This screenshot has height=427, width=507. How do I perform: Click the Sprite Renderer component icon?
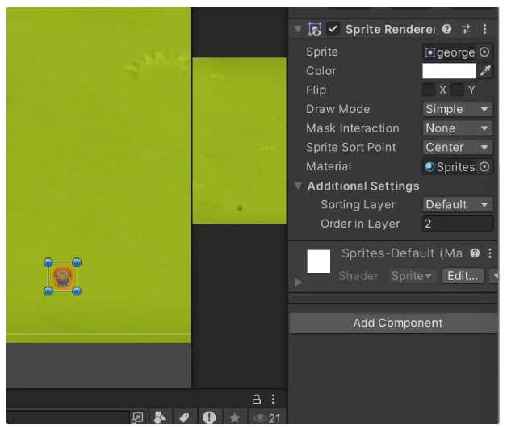point(315,29)
